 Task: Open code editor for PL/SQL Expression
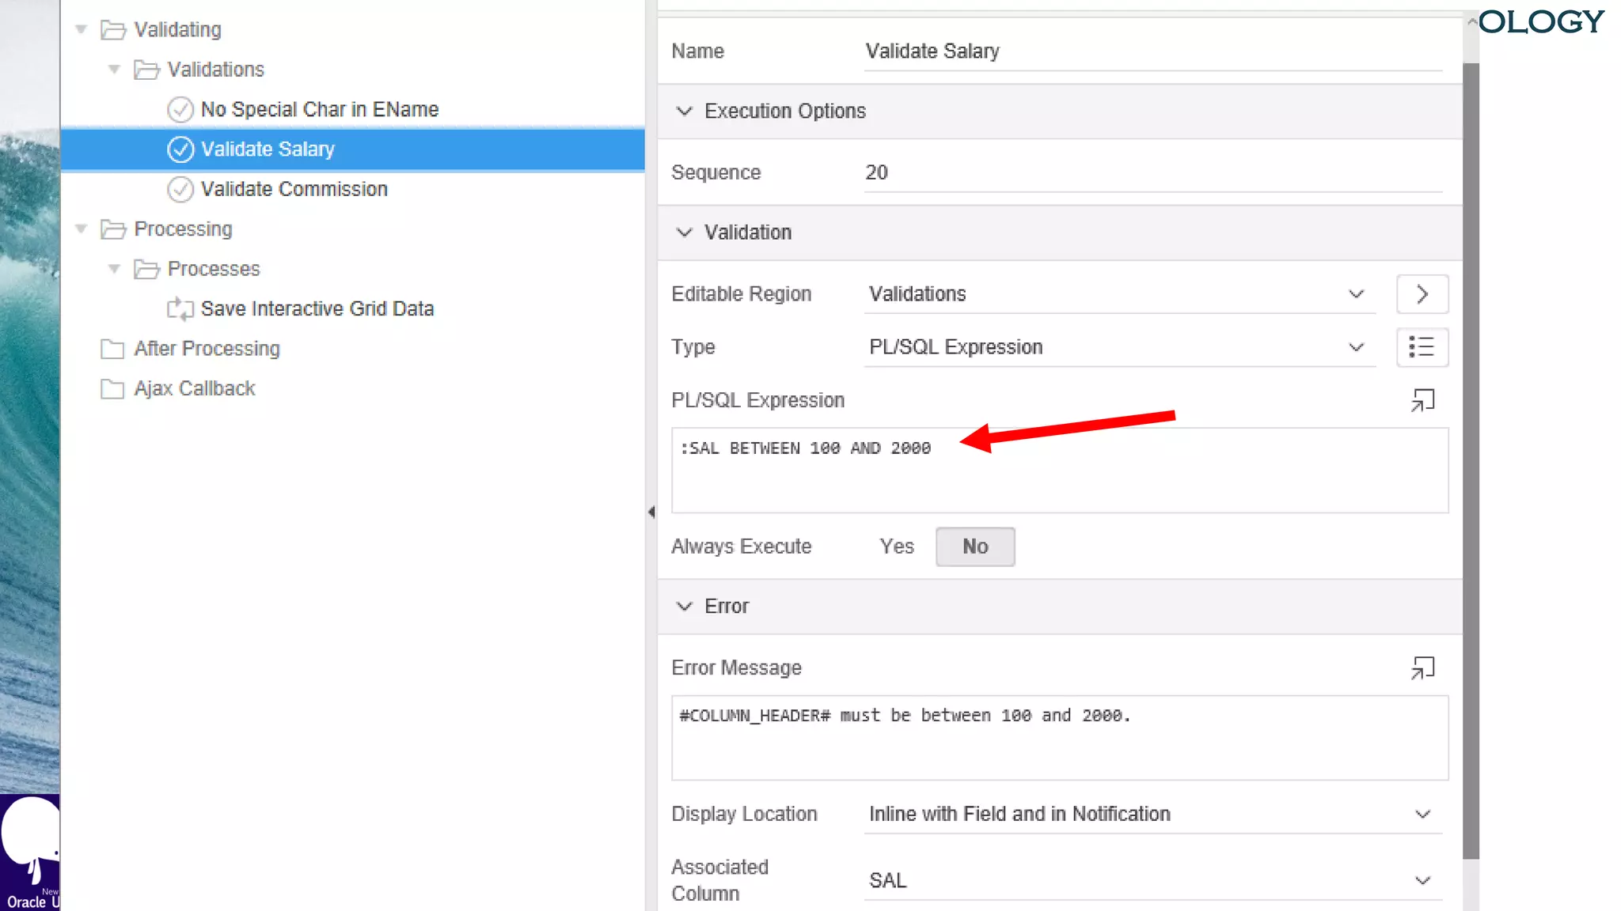tap(1422, 400)
